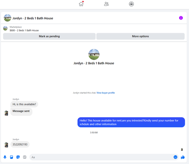Send a thumbs-up like
Viewport: 189px width, 164px height.
tap(183, 157)
